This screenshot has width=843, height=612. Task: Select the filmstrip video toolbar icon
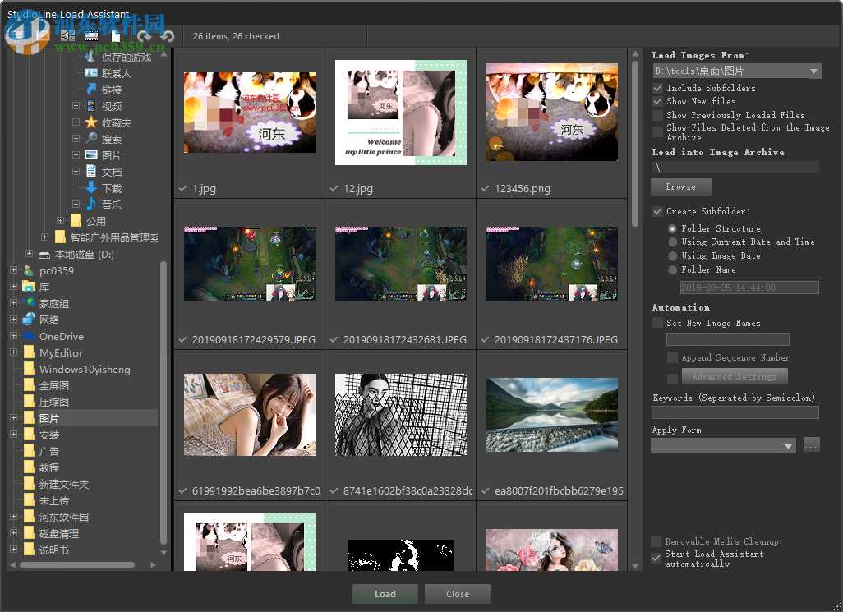pos(90,35)
